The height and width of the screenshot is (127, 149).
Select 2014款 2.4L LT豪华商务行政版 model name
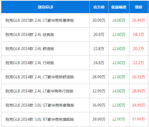click(x=39, y=91)
